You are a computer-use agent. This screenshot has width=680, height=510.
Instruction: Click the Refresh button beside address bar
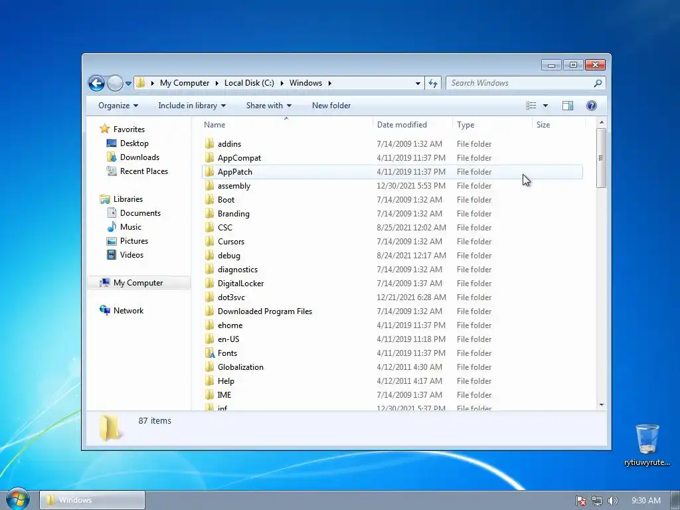pos(433,83)
